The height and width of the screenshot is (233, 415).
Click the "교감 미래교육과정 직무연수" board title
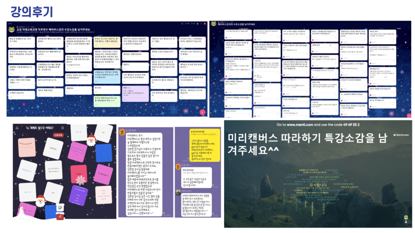coord(53,30)
